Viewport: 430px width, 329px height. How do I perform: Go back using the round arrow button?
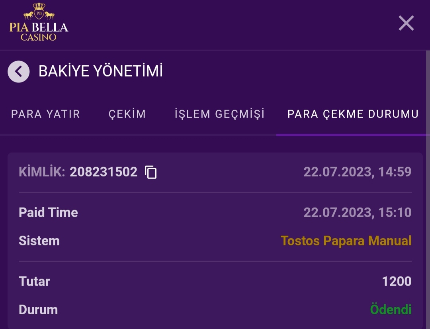tap(18, 72)
